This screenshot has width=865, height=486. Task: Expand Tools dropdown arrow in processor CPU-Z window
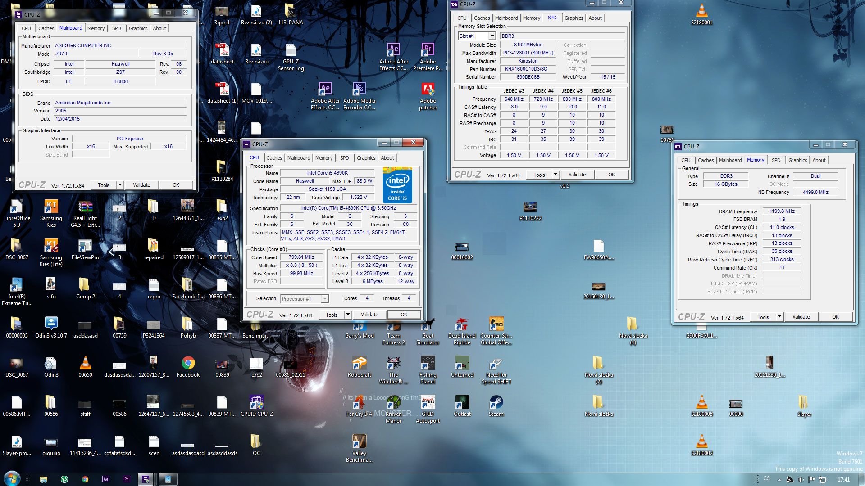pyautogui.click(x=348, y=315)
